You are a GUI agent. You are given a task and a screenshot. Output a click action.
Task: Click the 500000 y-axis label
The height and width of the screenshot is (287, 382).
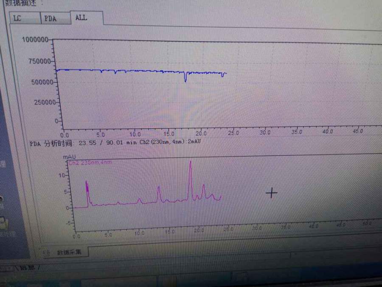42,82
